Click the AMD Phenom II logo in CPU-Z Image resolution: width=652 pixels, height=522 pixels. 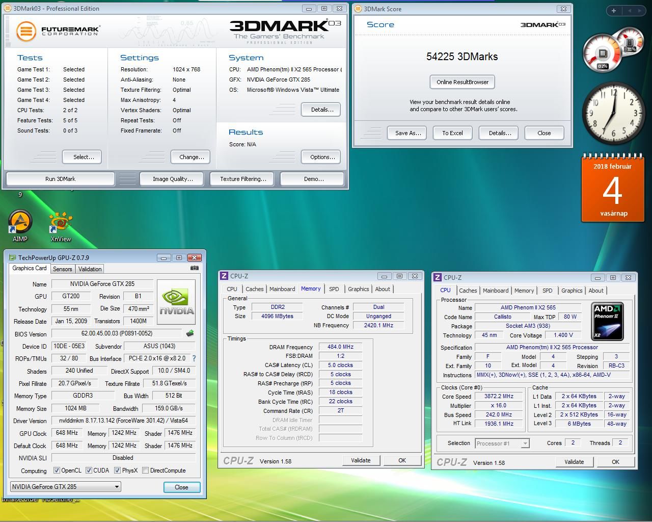(607, 321)
